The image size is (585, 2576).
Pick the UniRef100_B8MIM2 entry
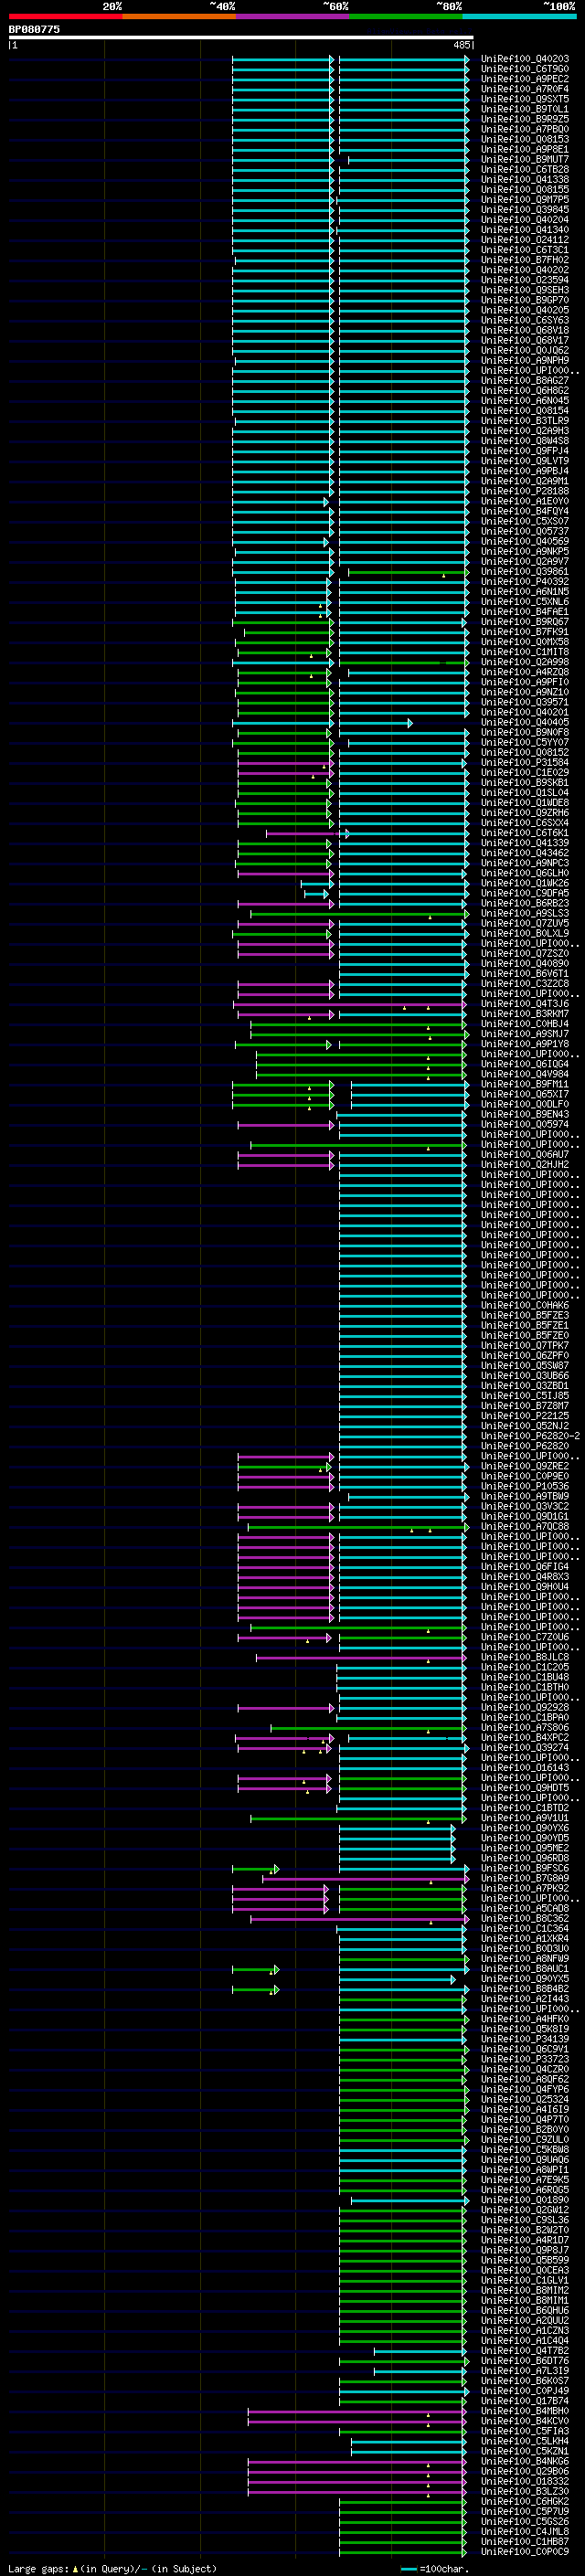pyautogui.click(x=525, y=2290)
